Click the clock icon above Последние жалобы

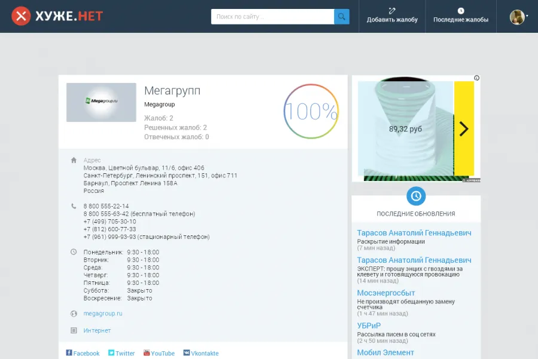[x=461, y=11]
